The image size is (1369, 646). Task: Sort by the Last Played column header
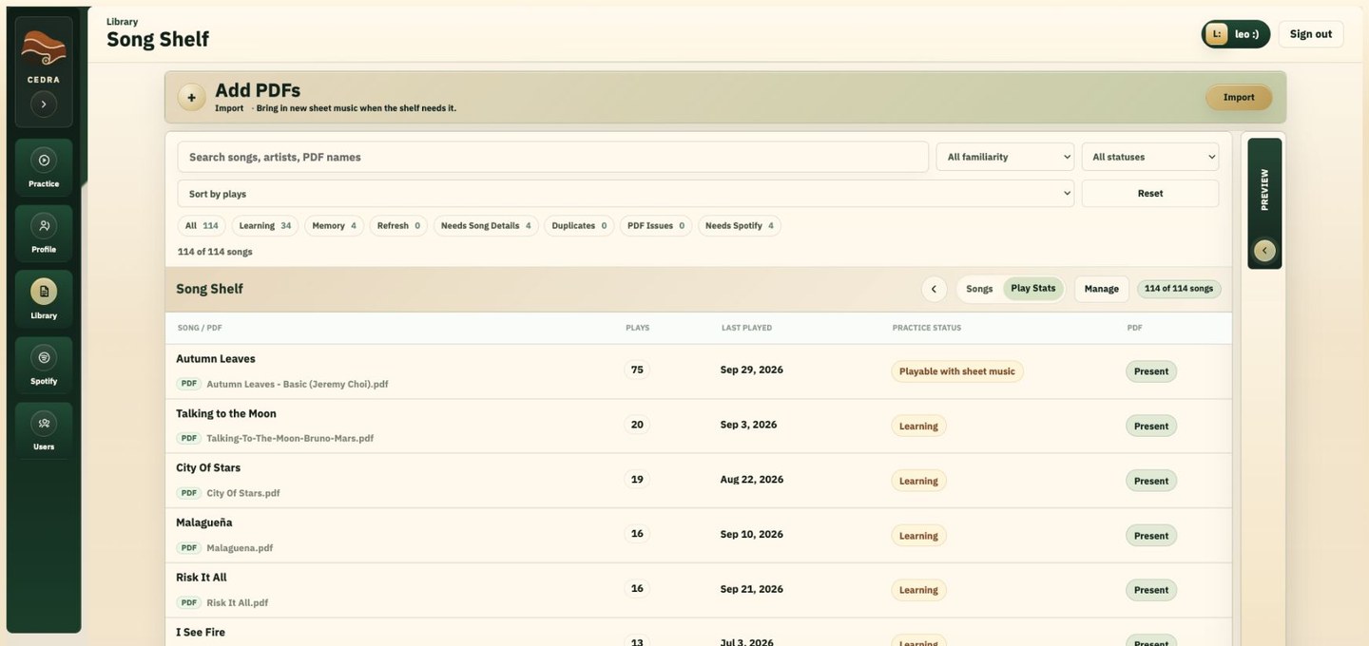[x=746, y=328]
